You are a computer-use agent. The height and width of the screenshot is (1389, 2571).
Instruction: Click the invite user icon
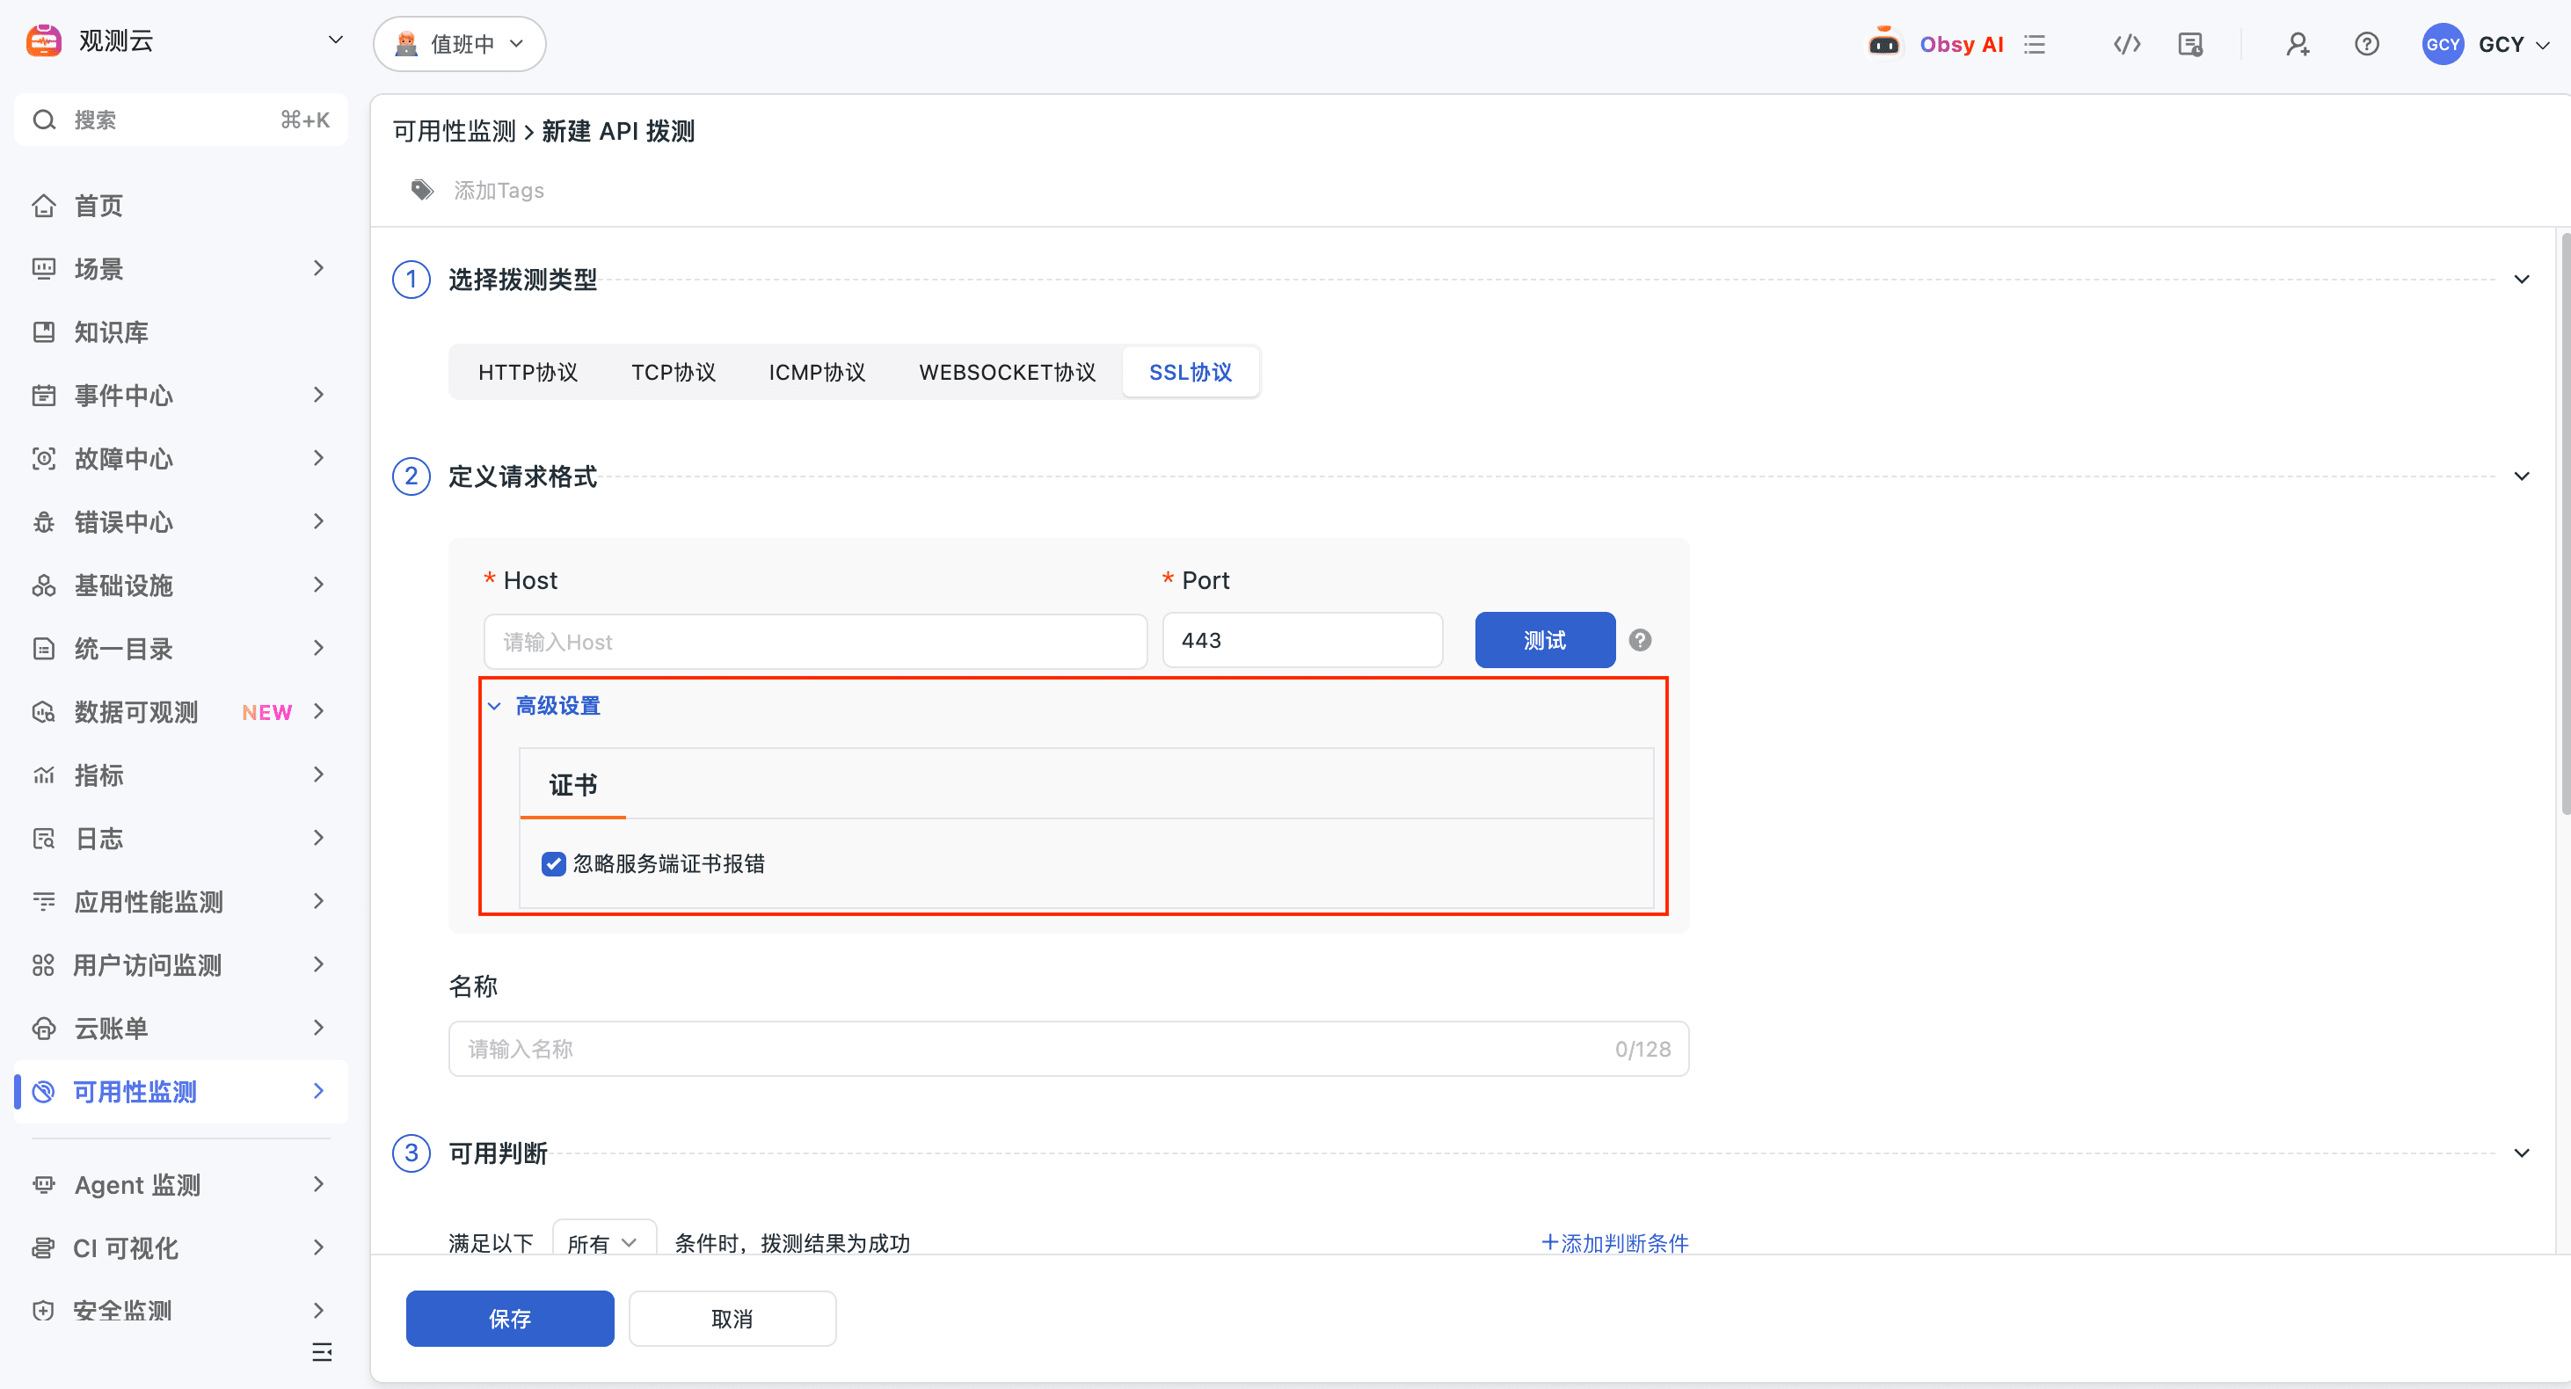(x=2298, y=44)
